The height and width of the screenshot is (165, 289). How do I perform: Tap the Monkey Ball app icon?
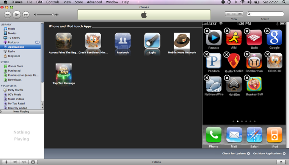pos(254,84)
